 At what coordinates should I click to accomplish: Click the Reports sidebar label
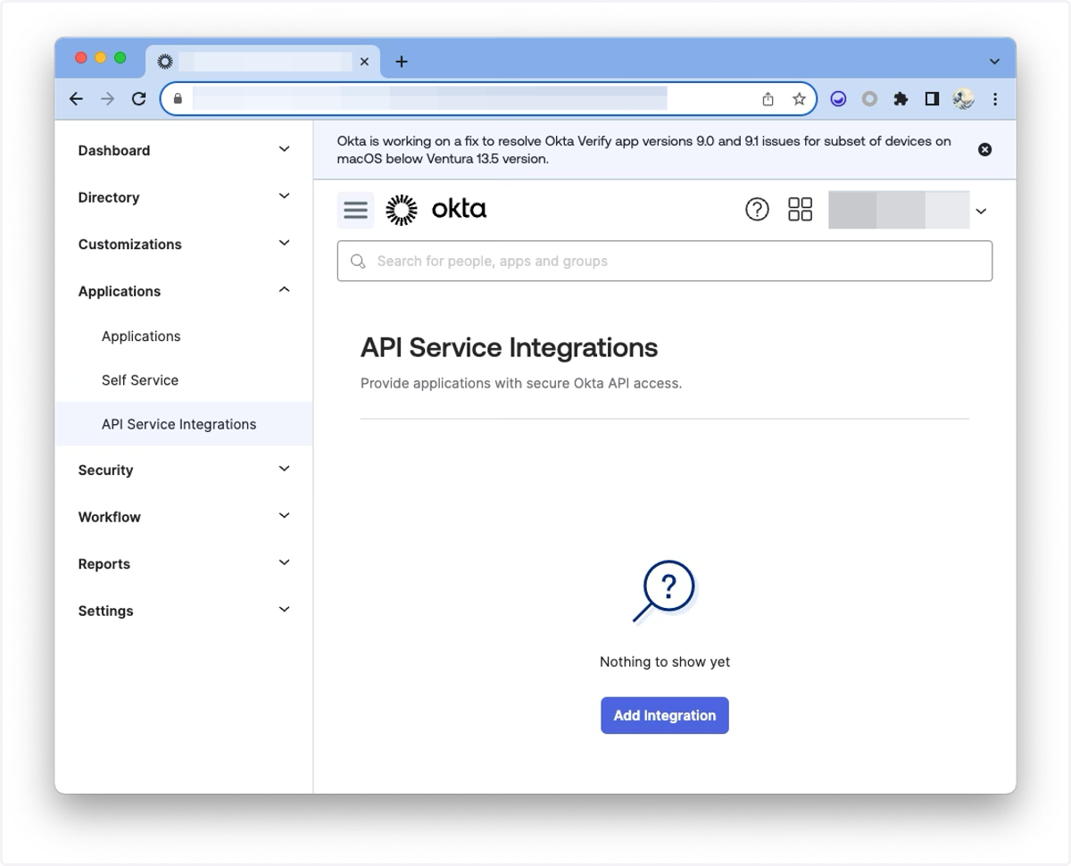point(104,564)
